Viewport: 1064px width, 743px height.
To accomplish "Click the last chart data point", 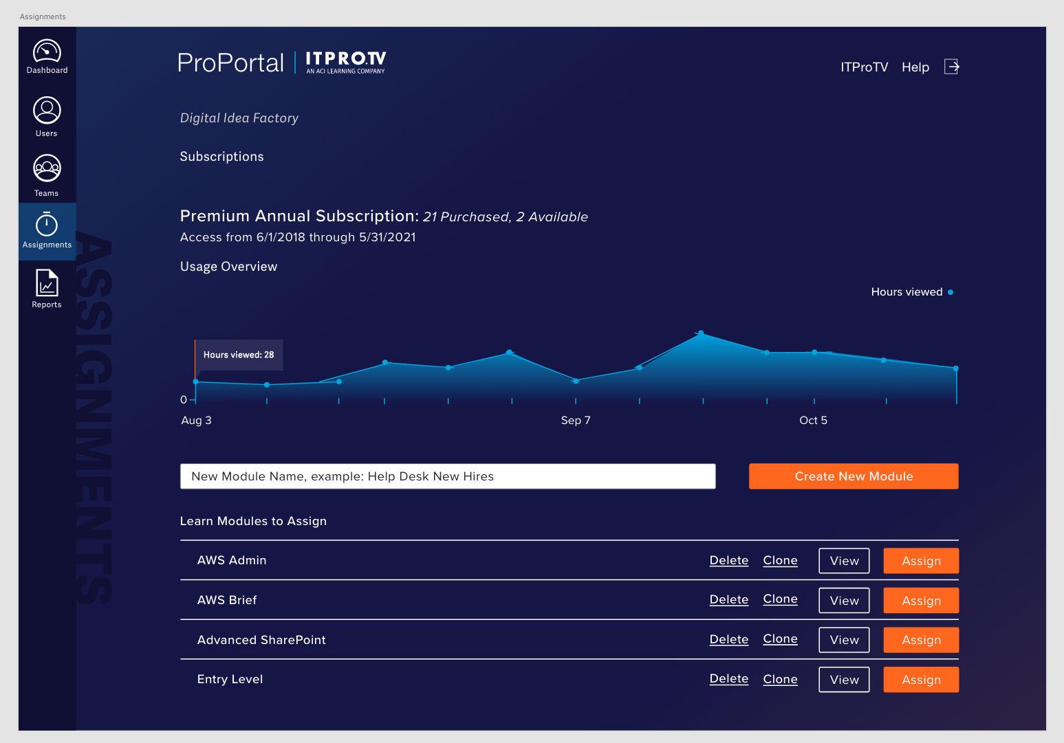I will click(x=956, y=368).
